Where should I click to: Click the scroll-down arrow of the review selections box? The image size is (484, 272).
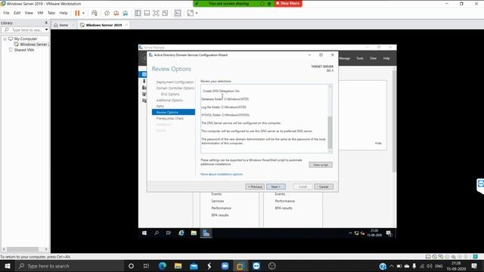(x=330, y=151)
